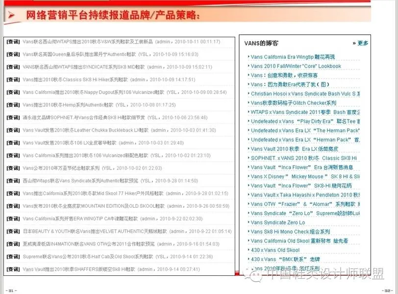The width and height of the screenshot is (398, 294).
Task: Open Supreme联名Vans Half Cab及Old Skool article
Action: (x=88, y=257)
